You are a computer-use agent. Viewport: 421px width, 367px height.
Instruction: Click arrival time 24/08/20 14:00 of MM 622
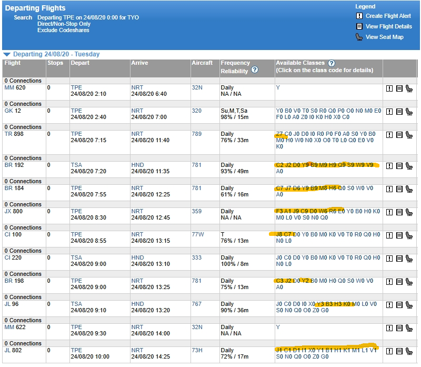tap(151, 333)
